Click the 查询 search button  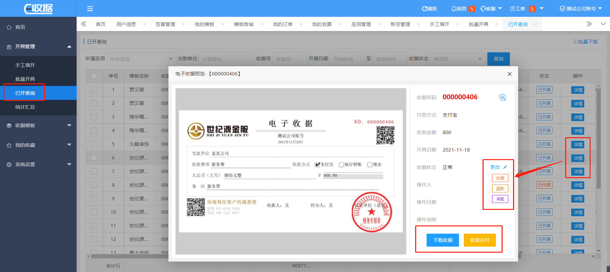tap(498, 59)
